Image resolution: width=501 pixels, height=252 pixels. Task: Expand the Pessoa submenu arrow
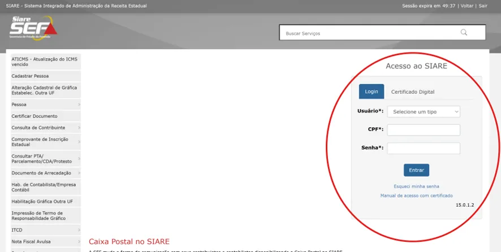tap(79, 105)
